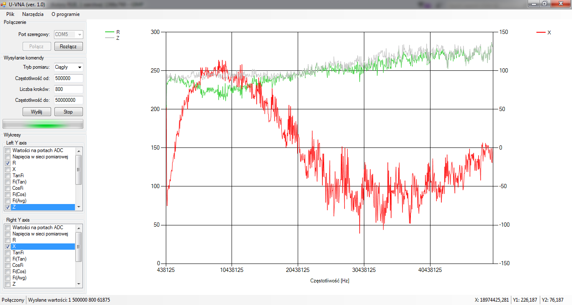This screenshot has width=572, height=305.
Task: Open the Narzędzia menu
Action: coord(33,14)
